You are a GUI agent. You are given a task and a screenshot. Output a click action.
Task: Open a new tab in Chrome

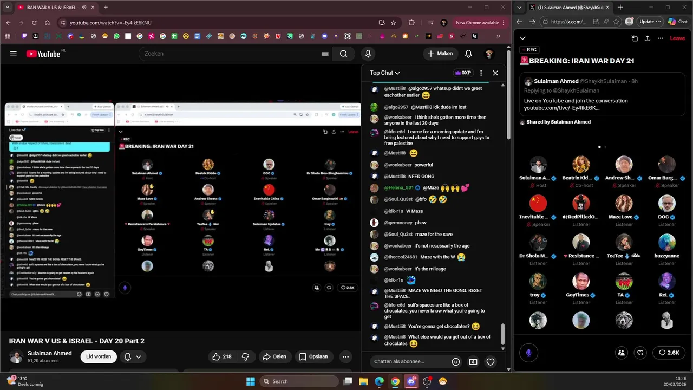(x=106, y=8)
